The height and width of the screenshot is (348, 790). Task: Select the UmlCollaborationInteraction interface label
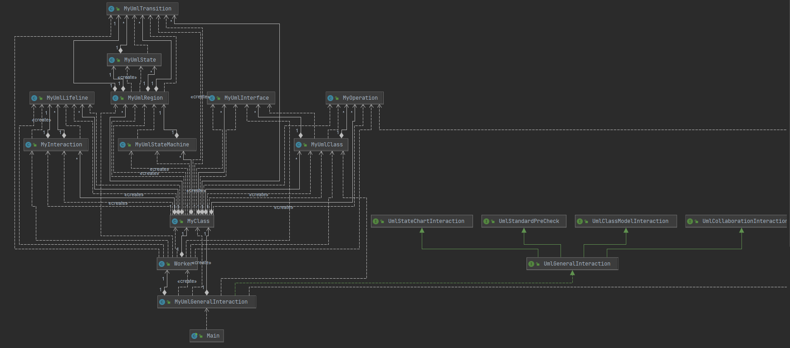745,221
